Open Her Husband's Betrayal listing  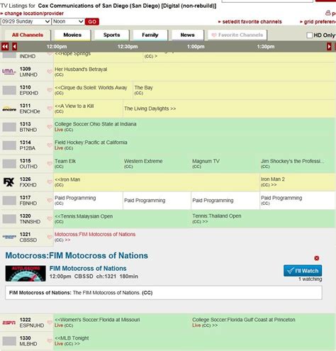point(81,69)
